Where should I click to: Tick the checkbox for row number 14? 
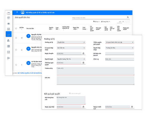(16, 38)
